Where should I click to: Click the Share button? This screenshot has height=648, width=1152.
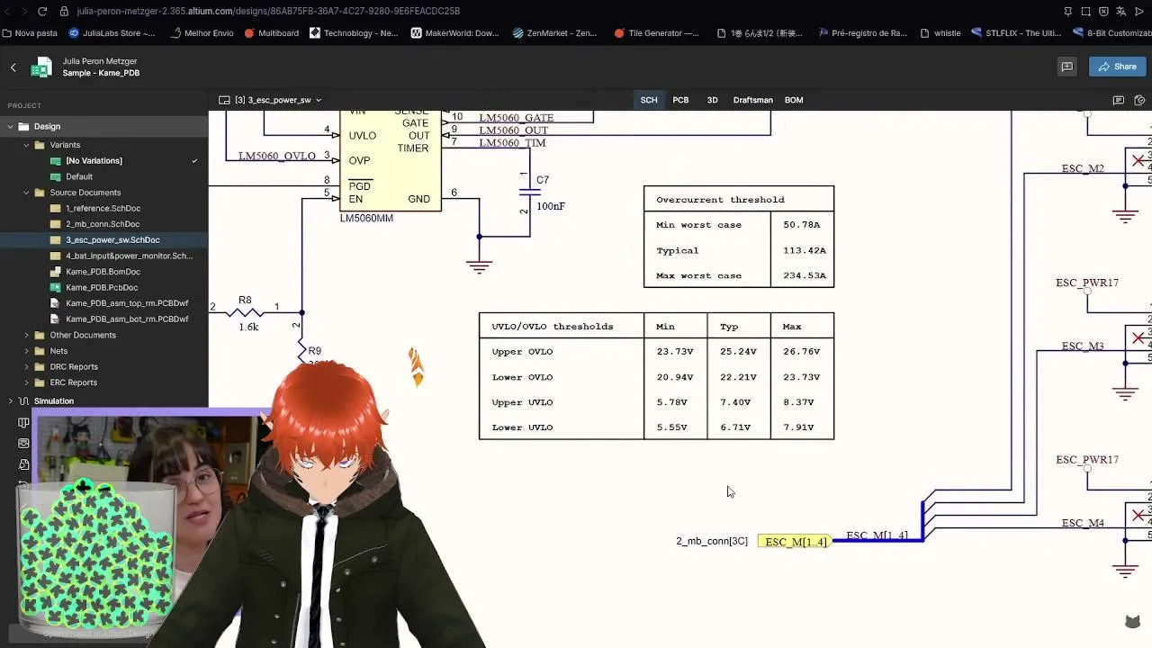(x=1117, y=67)
